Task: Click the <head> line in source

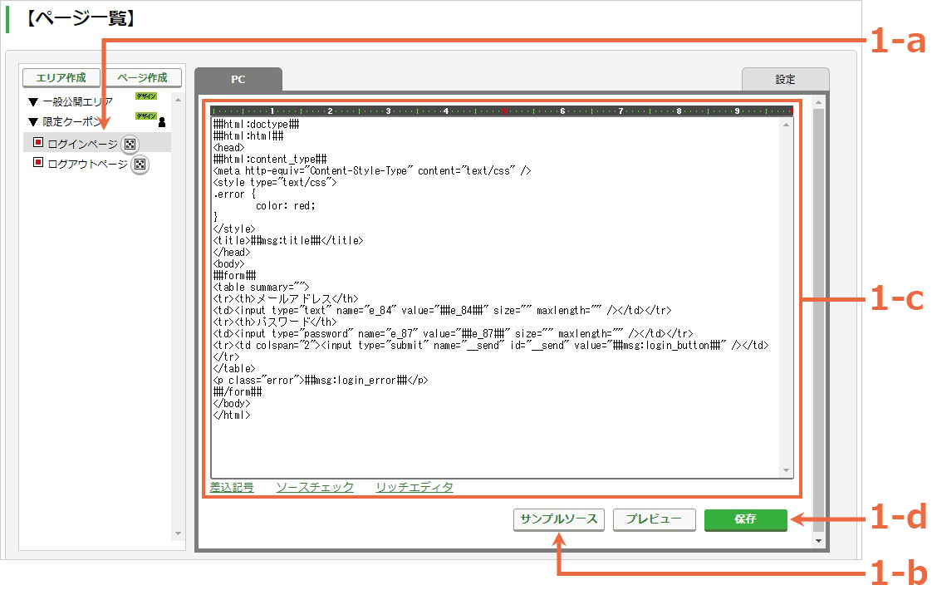Action: coord(228,148)
